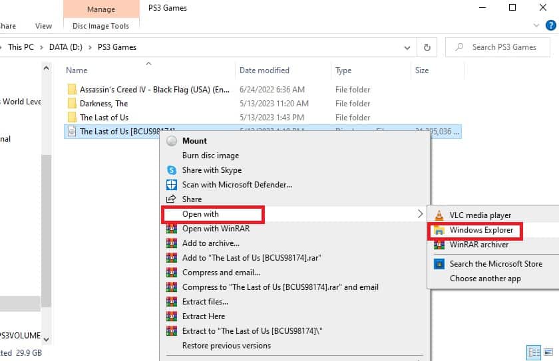The width and height of the screenshot is (559, 361).
Task: Click navigation pane scroll up arrow
Action: 46,68
